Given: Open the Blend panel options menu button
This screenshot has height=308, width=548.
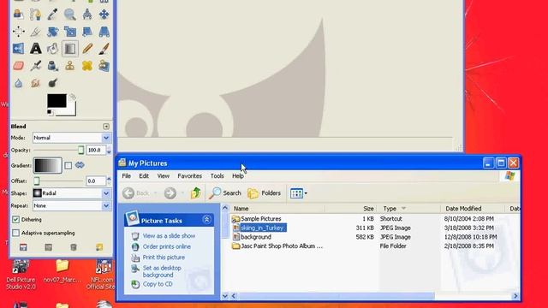Looking at the screenshot, I should click(x=106, y=127).
